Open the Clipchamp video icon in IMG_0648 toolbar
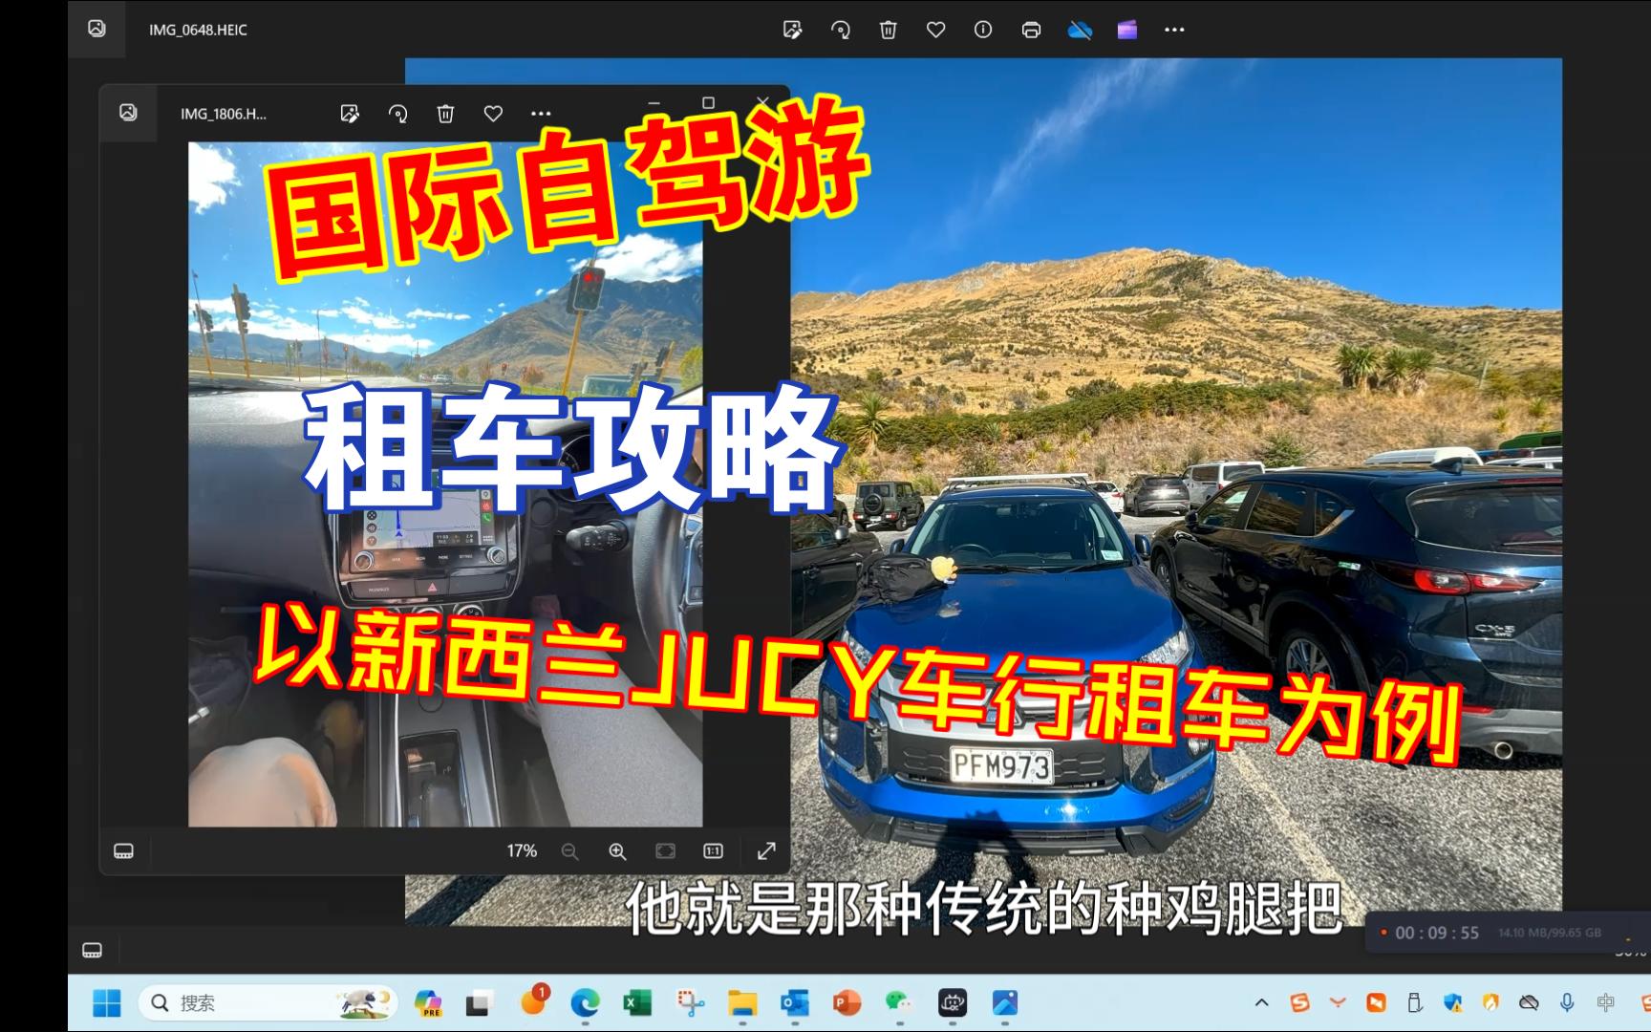1651x1032 pixels. click(x=1127, y=30)
